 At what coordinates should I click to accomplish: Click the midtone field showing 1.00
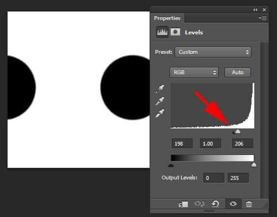[x=211, y=143]
